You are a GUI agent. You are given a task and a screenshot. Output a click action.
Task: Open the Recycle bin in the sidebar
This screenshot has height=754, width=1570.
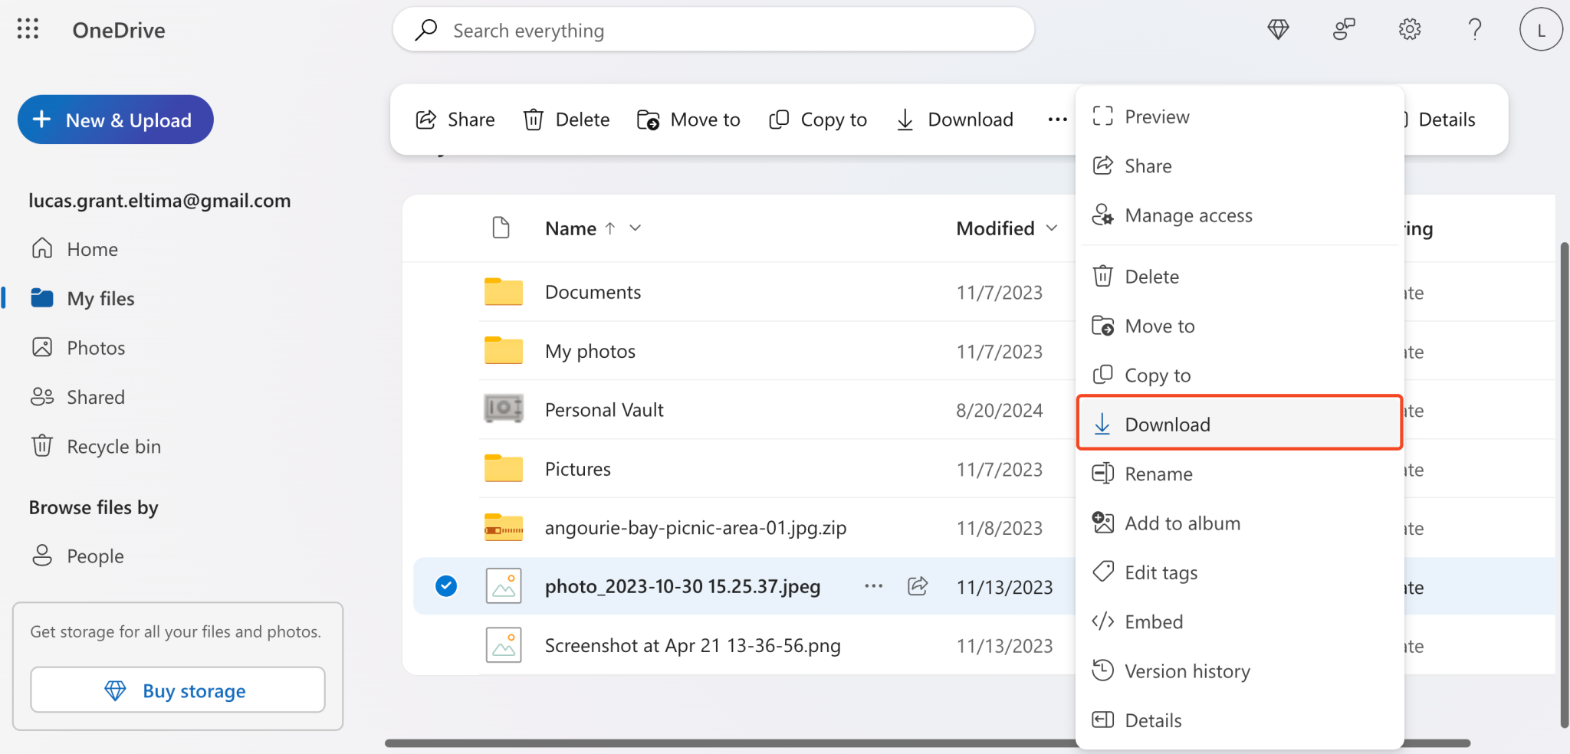pyautogui.click(x=97, y=446)
